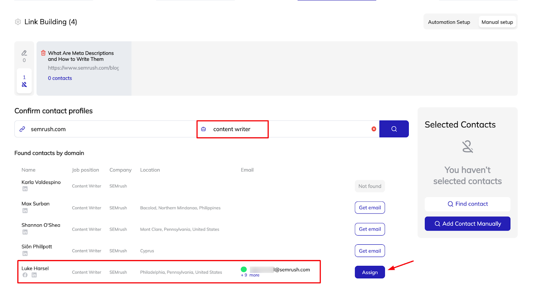Click 'Content Writer' in Shannon O'Shea's row
This screenshot has height=292, width=534.
[x=86, y=229]
